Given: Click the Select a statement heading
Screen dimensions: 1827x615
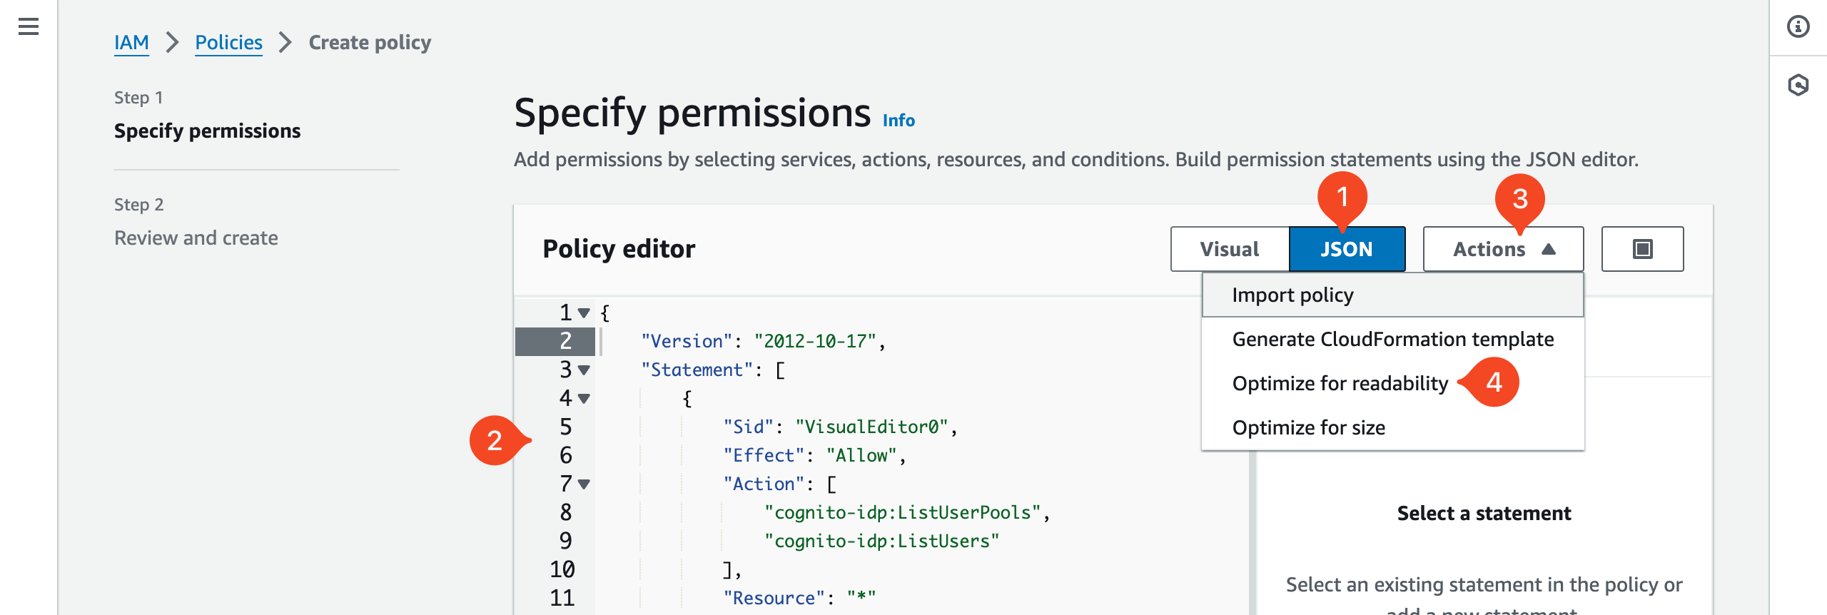Looking at the screenshot, I should (x=1484, y=514).
